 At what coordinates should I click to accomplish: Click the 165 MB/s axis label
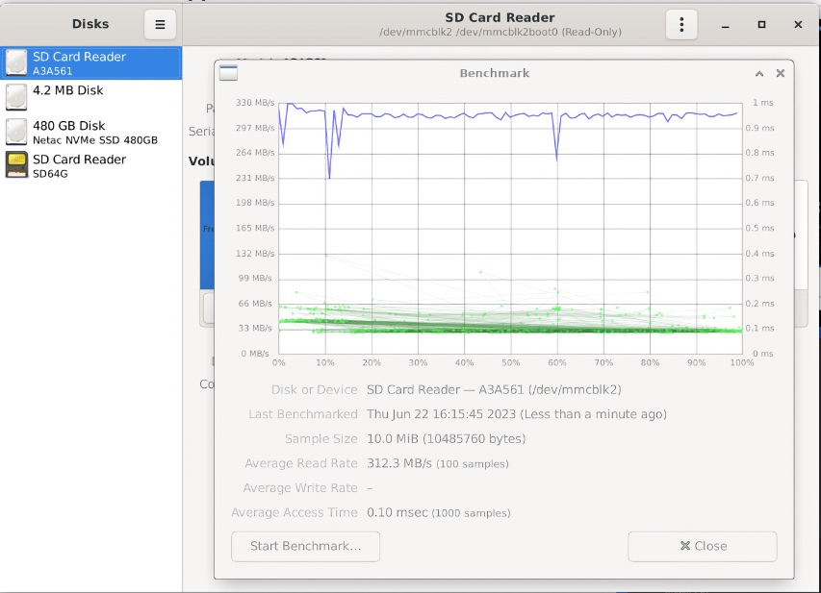click(255, 228)
